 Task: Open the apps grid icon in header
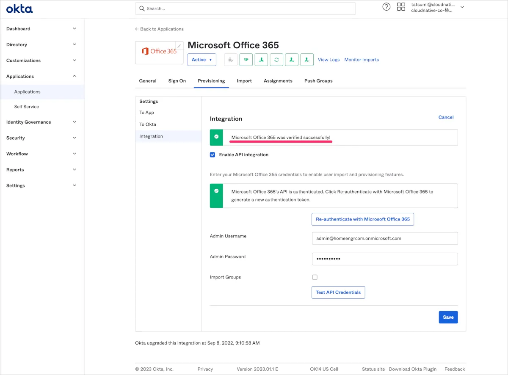click(401, 7)
